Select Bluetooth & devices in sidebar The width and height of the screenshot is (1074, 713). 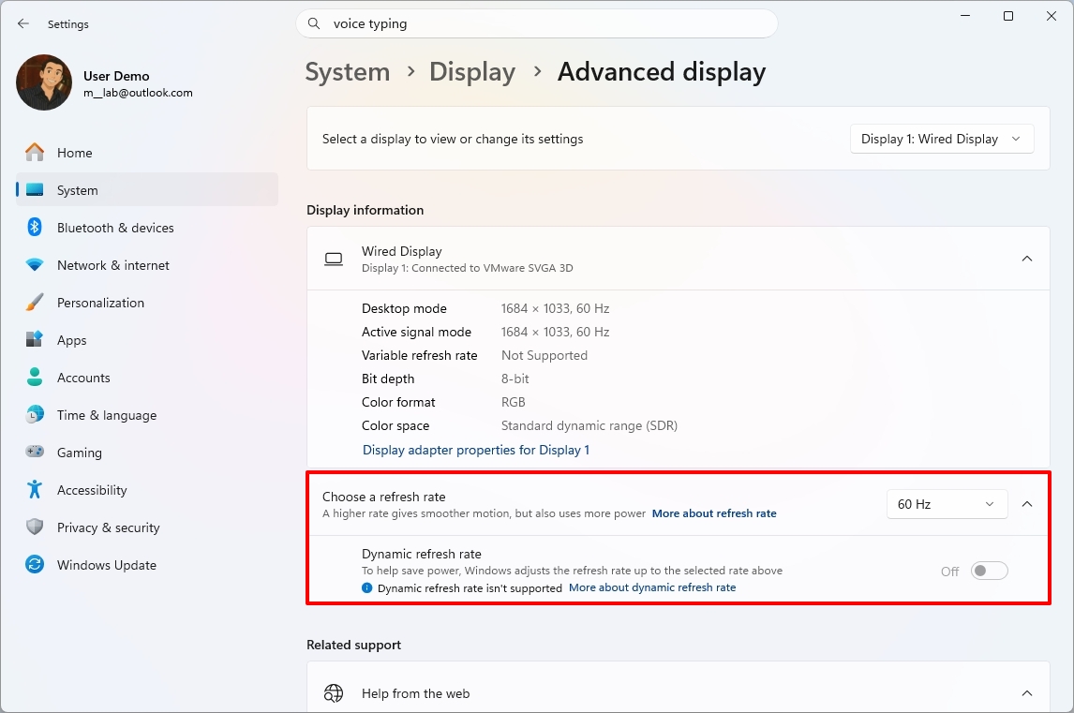pos(147,228)
